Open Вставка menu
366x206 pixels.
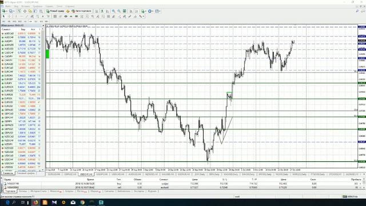[25, 6]
